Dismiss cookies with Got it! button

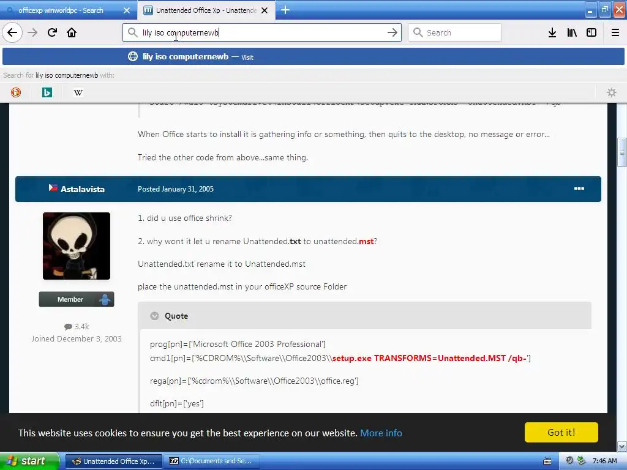pos(561,433)
